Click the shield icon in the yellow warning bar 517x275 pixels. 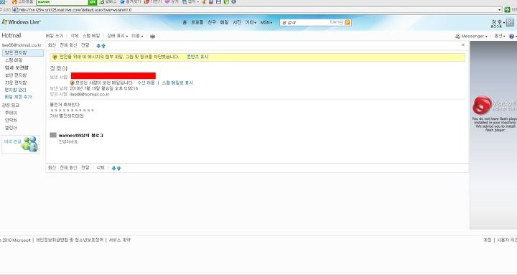(x=55, y=57)
